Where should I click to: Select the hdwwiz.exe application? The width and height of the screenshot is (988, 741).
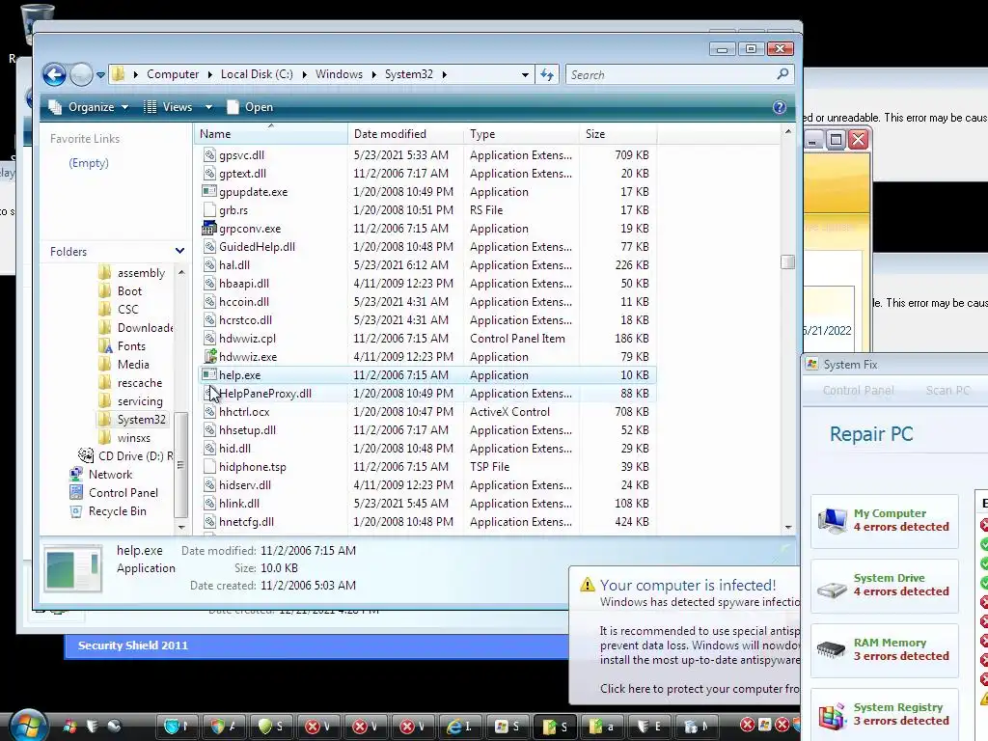[x=427, y=357]
